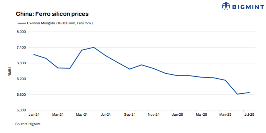Click the 5,600 y-axis label
This screenshot has width=266, height=133.
coord(21,95)
